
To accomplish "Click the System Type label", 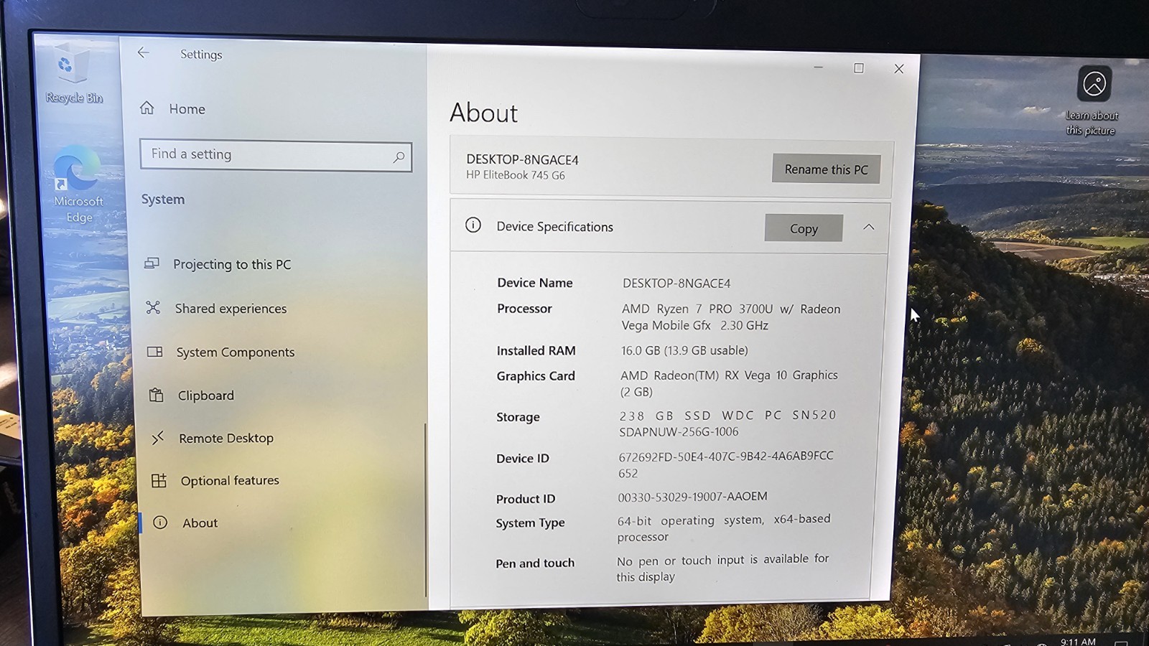I will 530,523.
